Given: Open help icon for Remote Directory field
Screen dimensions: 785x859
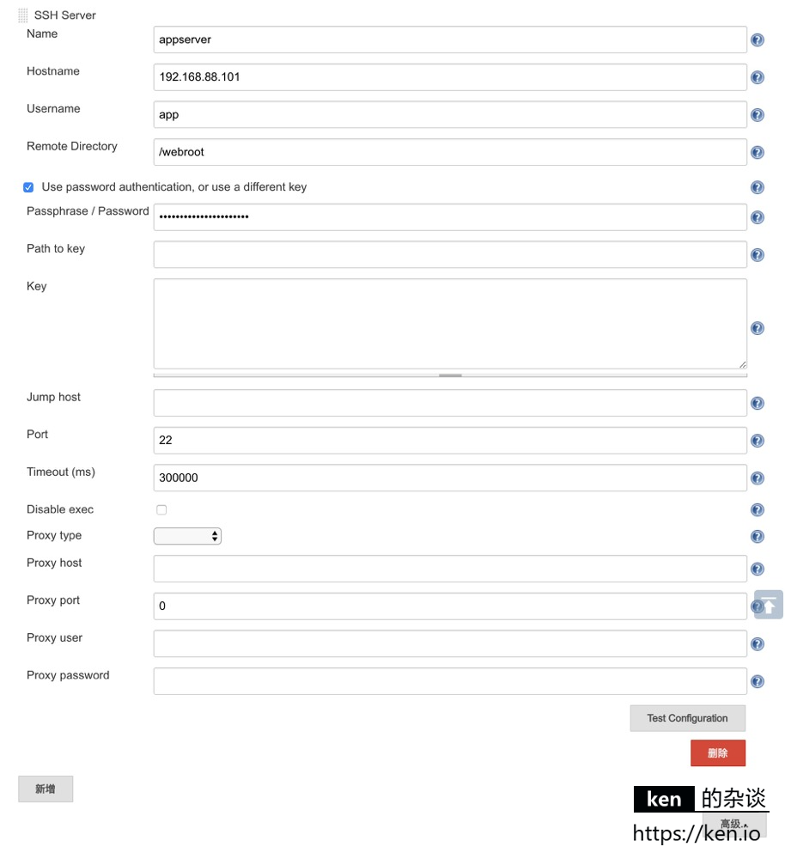Looking at the screenshot, I should tap(757, 152).
